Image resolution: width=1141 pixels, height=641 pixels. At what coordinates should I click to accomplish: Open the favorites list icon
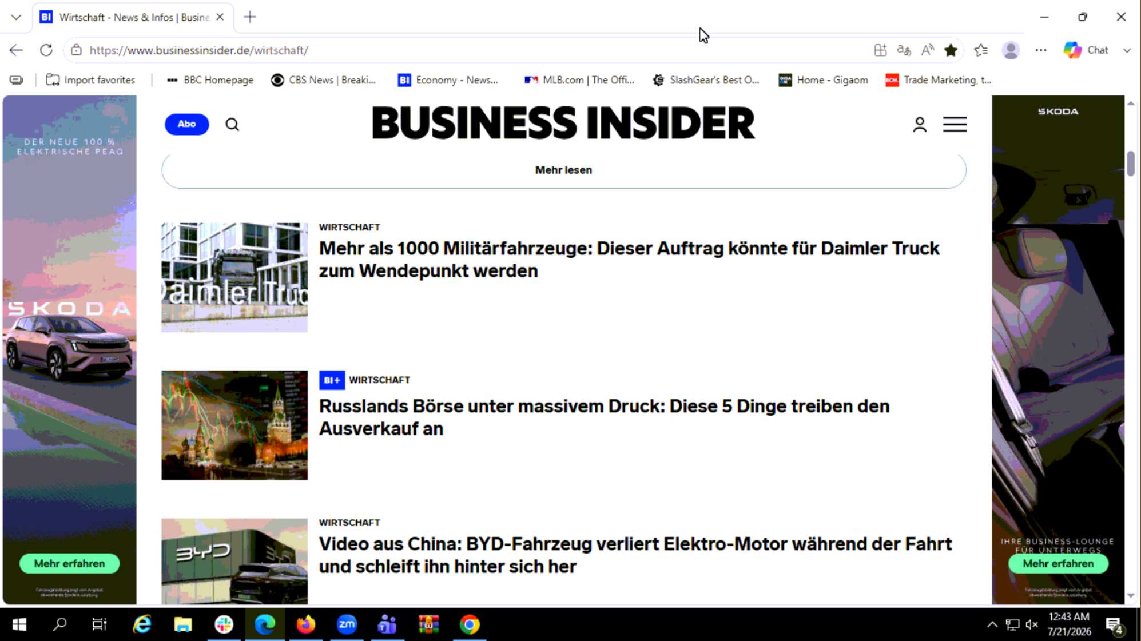(981, 50)
